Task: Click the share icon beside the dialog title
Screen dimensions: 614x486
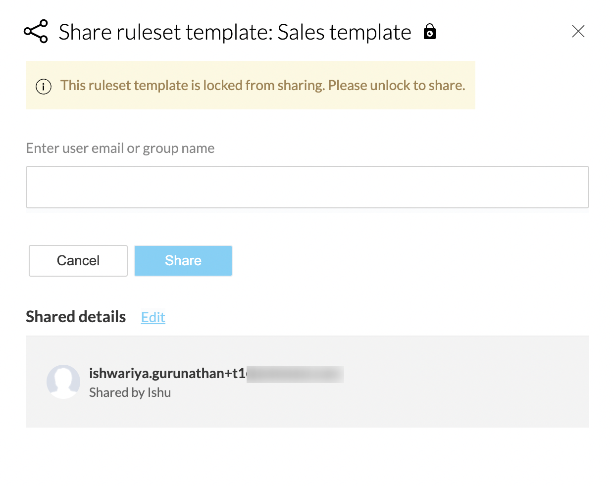Action: point(36,32)
